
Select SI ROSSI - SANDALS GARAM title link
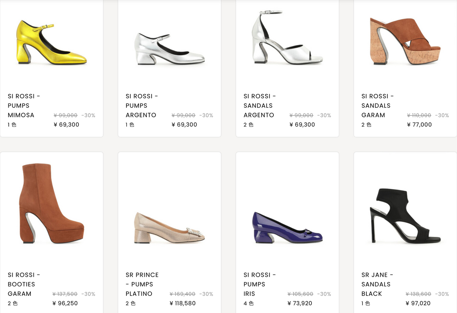pyautogui.click(x=378, y=105)
